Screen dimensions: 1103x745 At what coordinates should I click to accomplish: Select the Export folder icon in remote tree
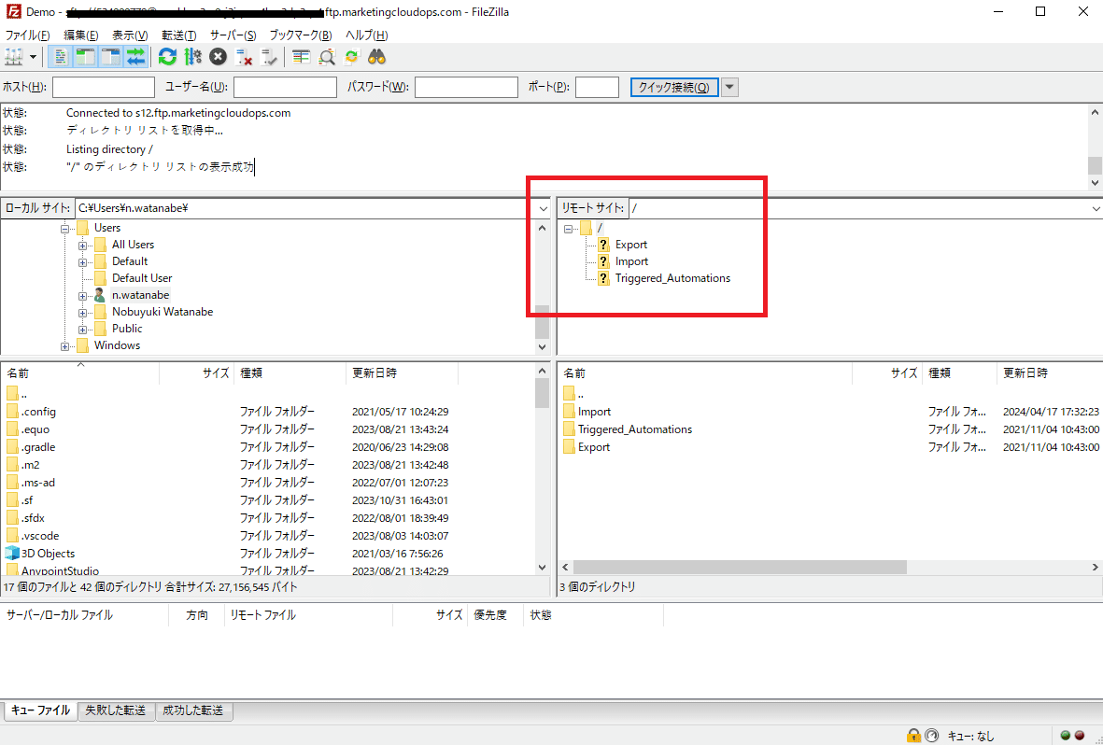coord(602,244)
